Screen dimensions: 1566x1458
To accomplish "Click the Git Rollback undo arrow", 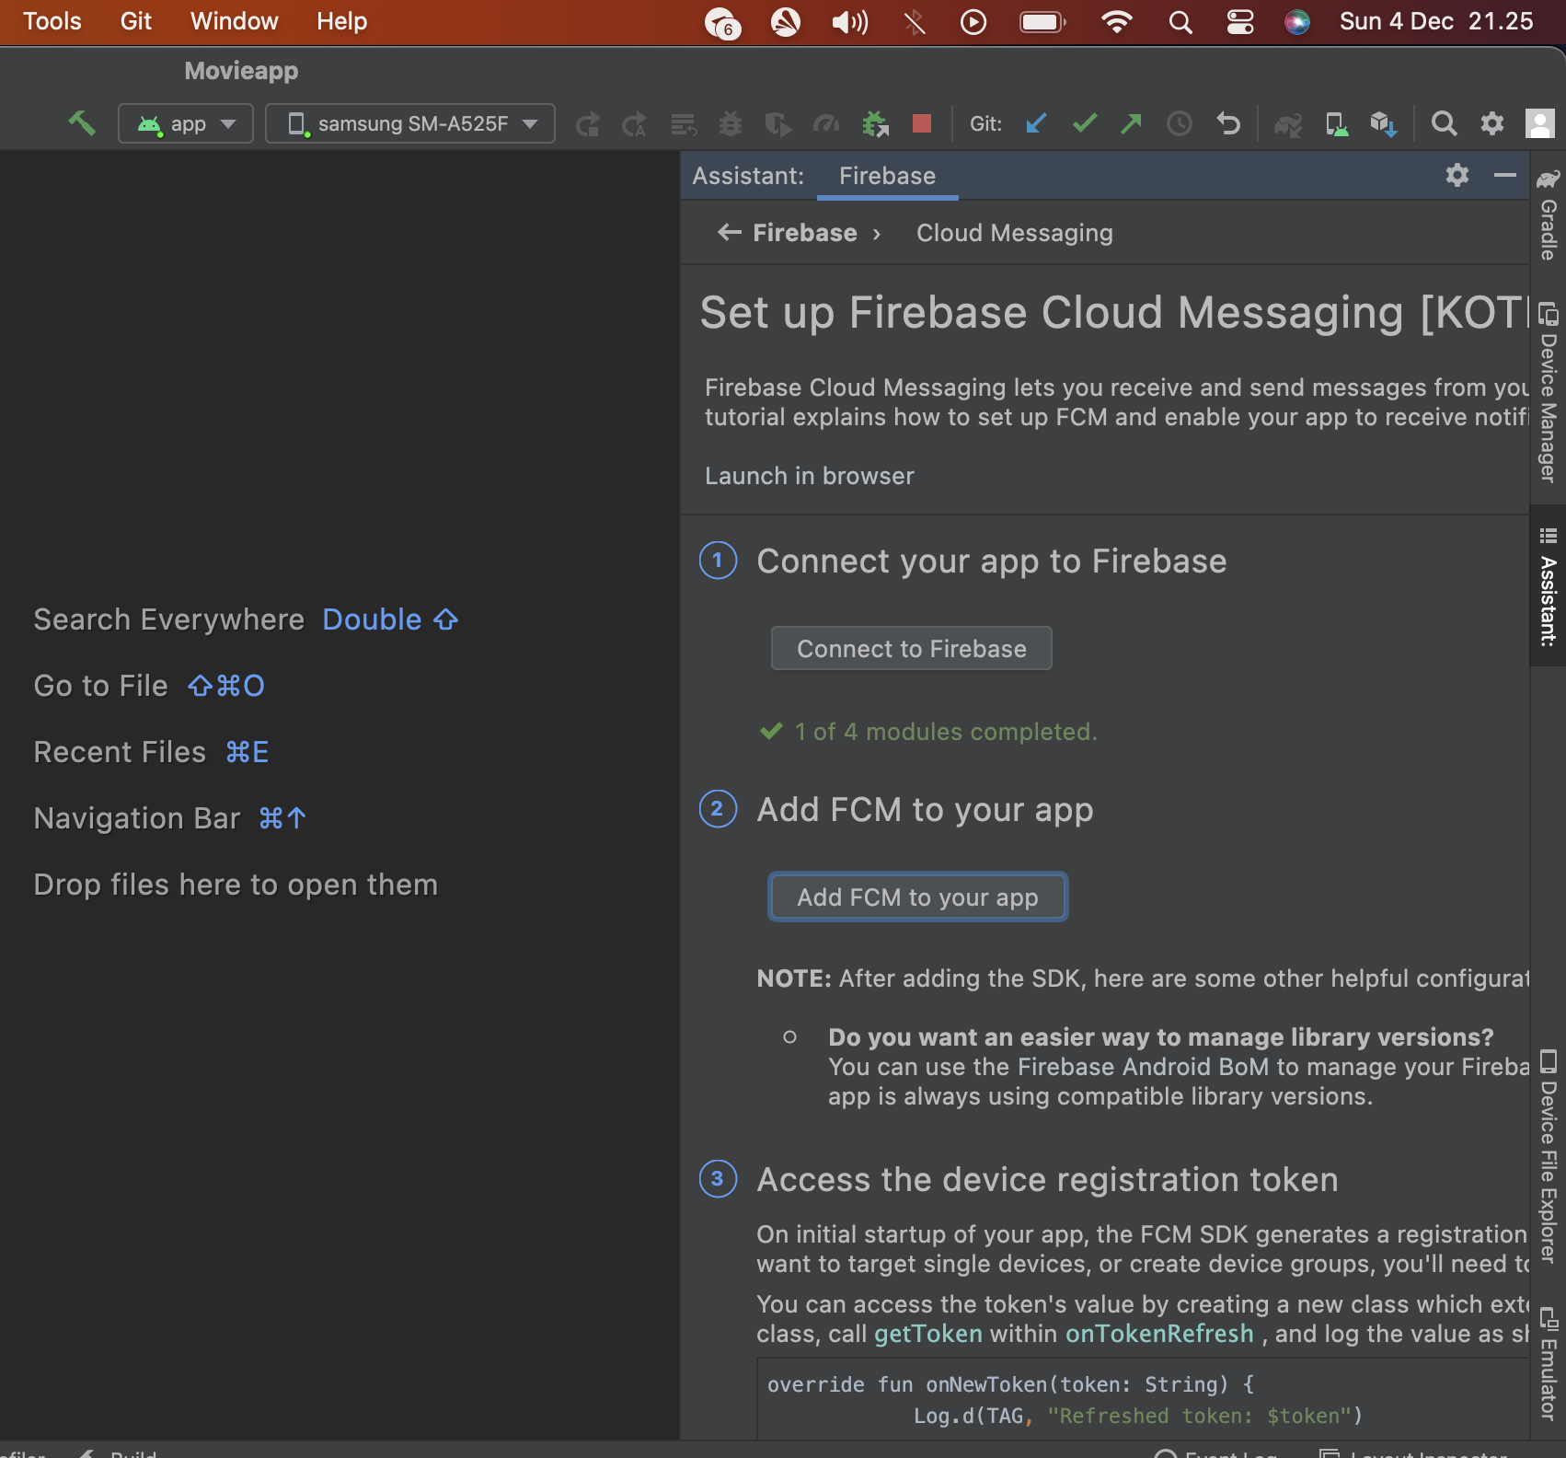I will pyautogui.click(x=1228, y=124).
